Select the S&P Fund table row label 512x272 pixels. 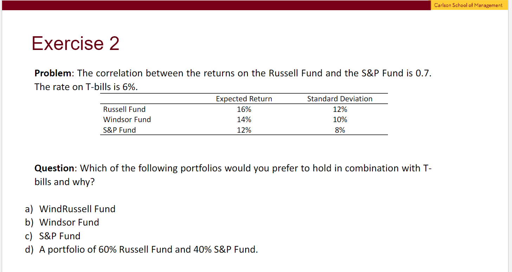119,130
